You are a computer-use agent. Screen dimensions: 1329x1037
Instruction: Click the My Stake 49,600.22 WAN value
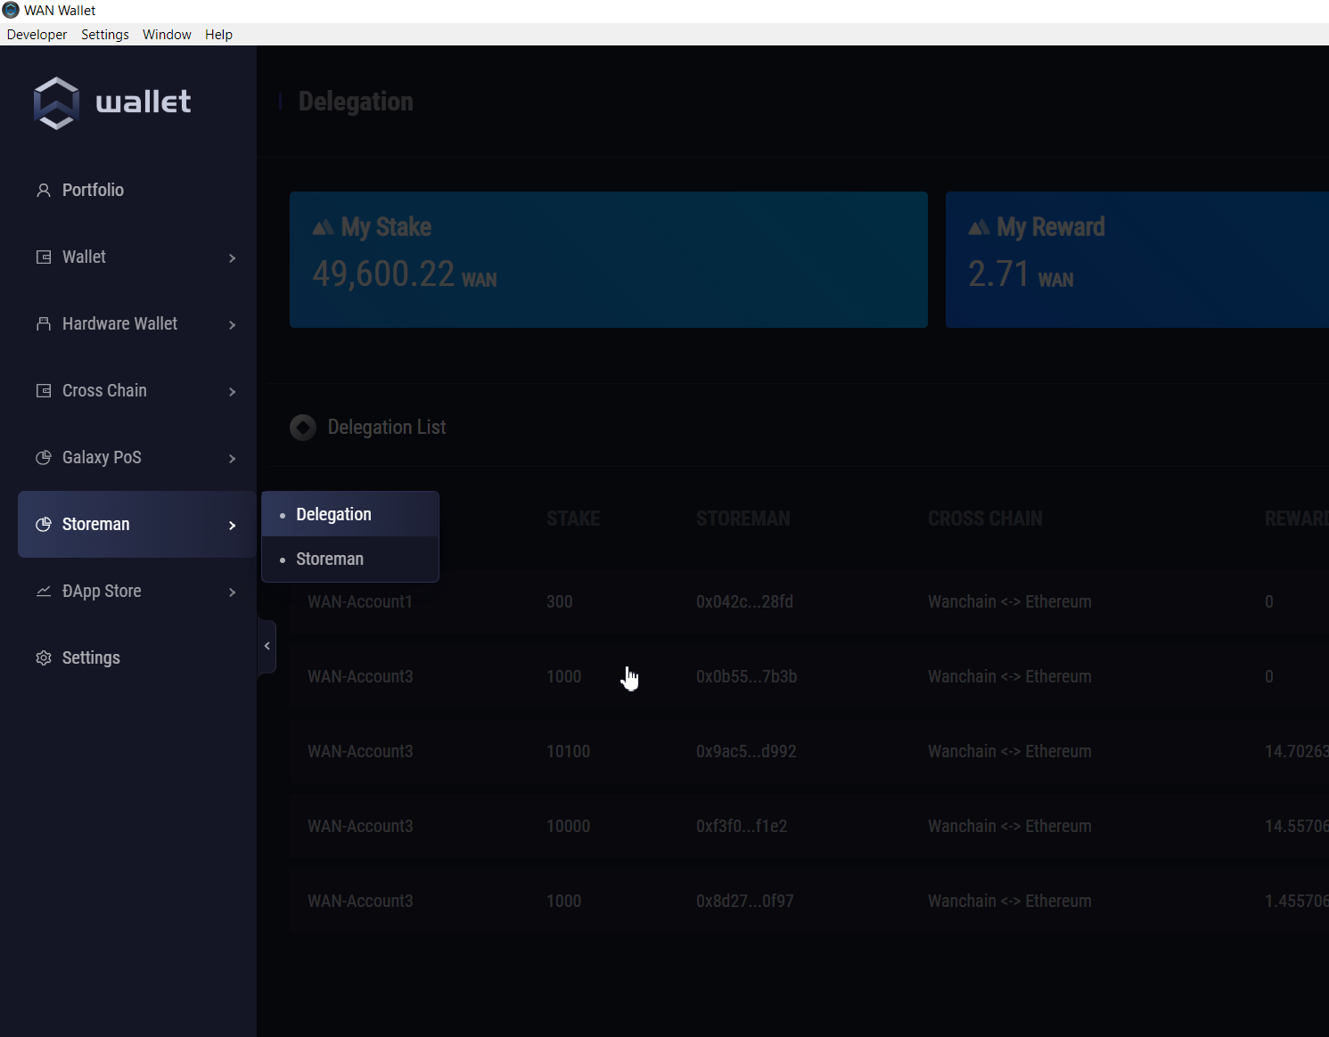pyautogui.click(x=405, y=274)
